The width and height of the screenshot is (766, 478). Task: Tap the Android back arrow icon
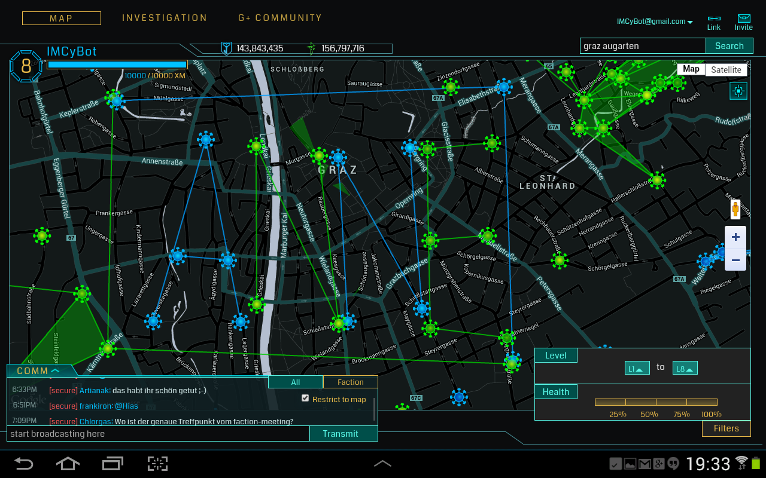24,464
